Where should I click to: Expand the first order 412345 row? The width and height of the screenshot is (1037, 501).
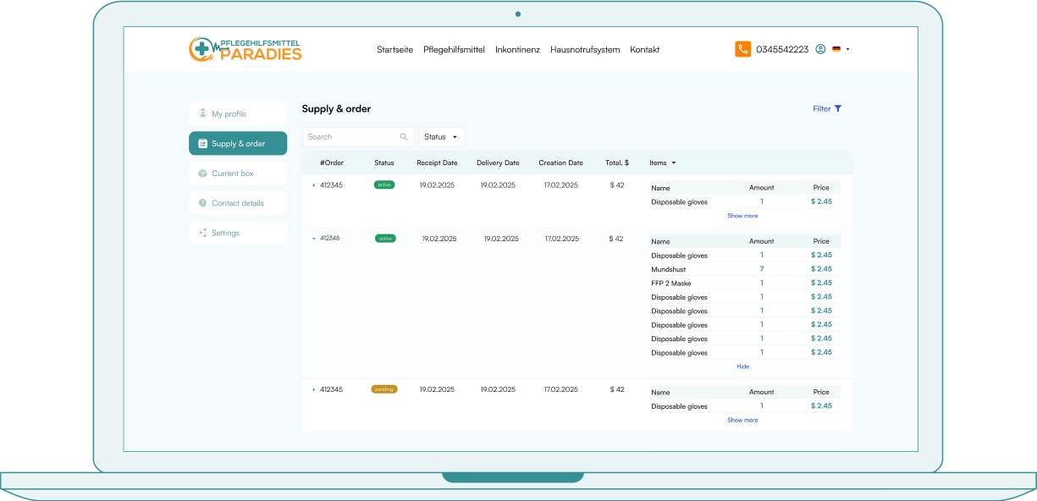[313, 185]
